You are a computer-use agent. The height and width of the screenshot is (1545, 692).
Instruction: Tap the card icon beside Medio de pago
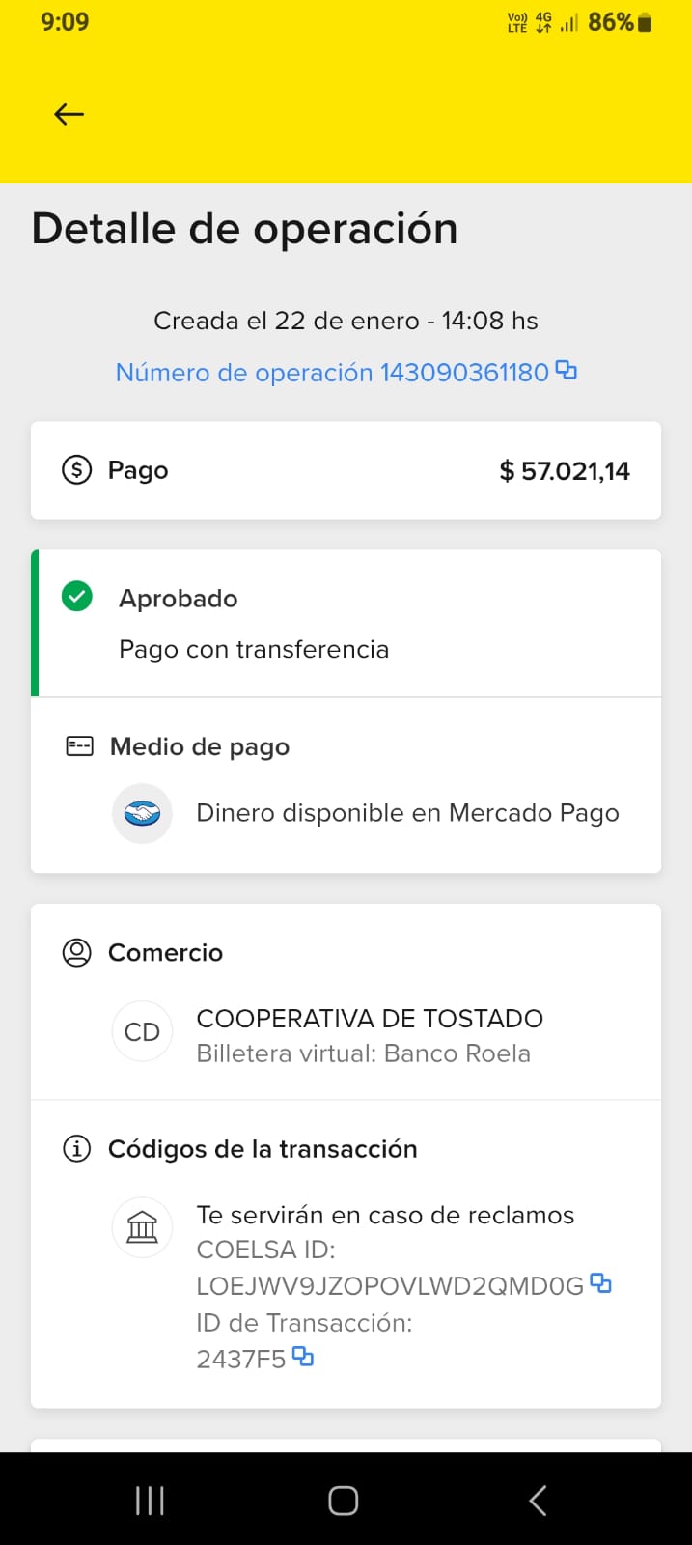pos(79,746)
